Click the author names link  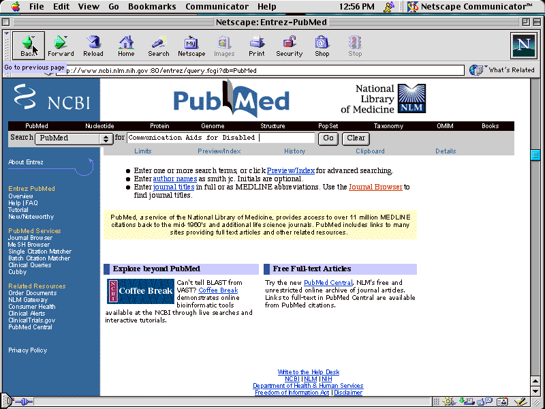pos(175,179)
